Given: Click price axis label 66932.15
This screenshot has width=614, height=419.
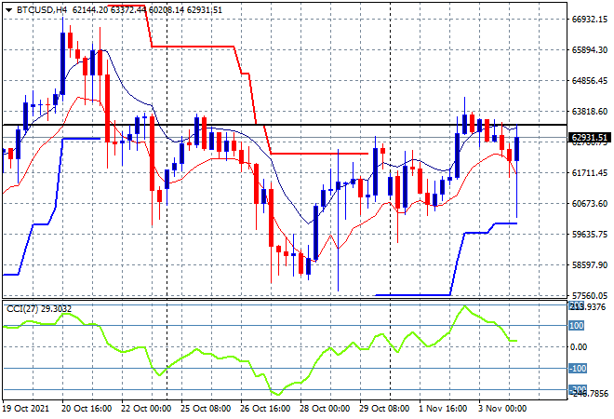Looking at the screenshot, I should 589,20.
